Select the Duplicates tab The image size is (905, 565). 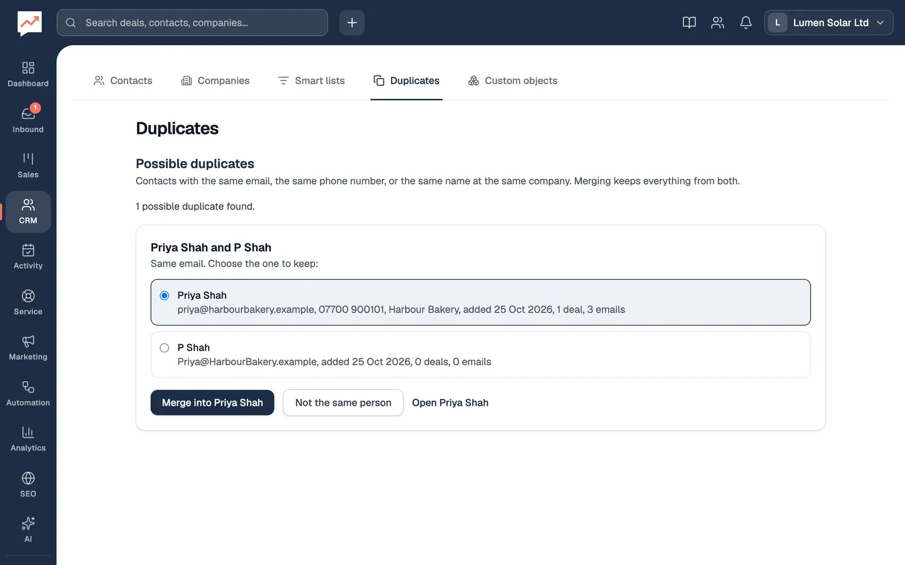(x=406, y=81)
